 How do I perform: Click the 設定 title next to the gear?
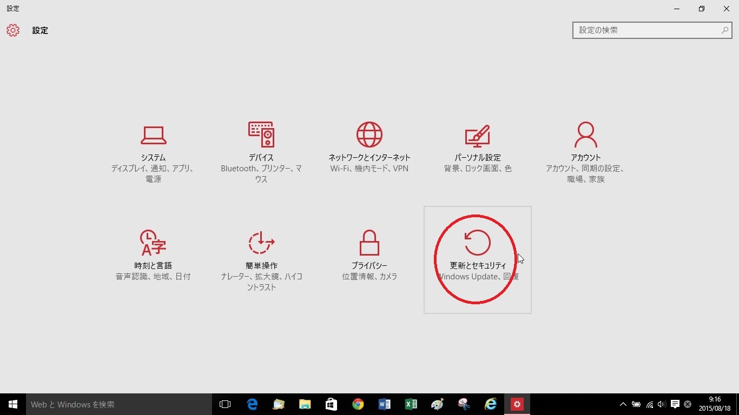(x=40, y=31)
